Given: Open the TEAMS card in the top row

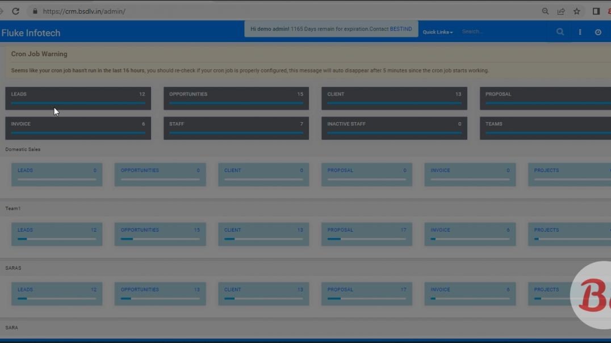Looking at the screenshot, I should coord(545,127).
